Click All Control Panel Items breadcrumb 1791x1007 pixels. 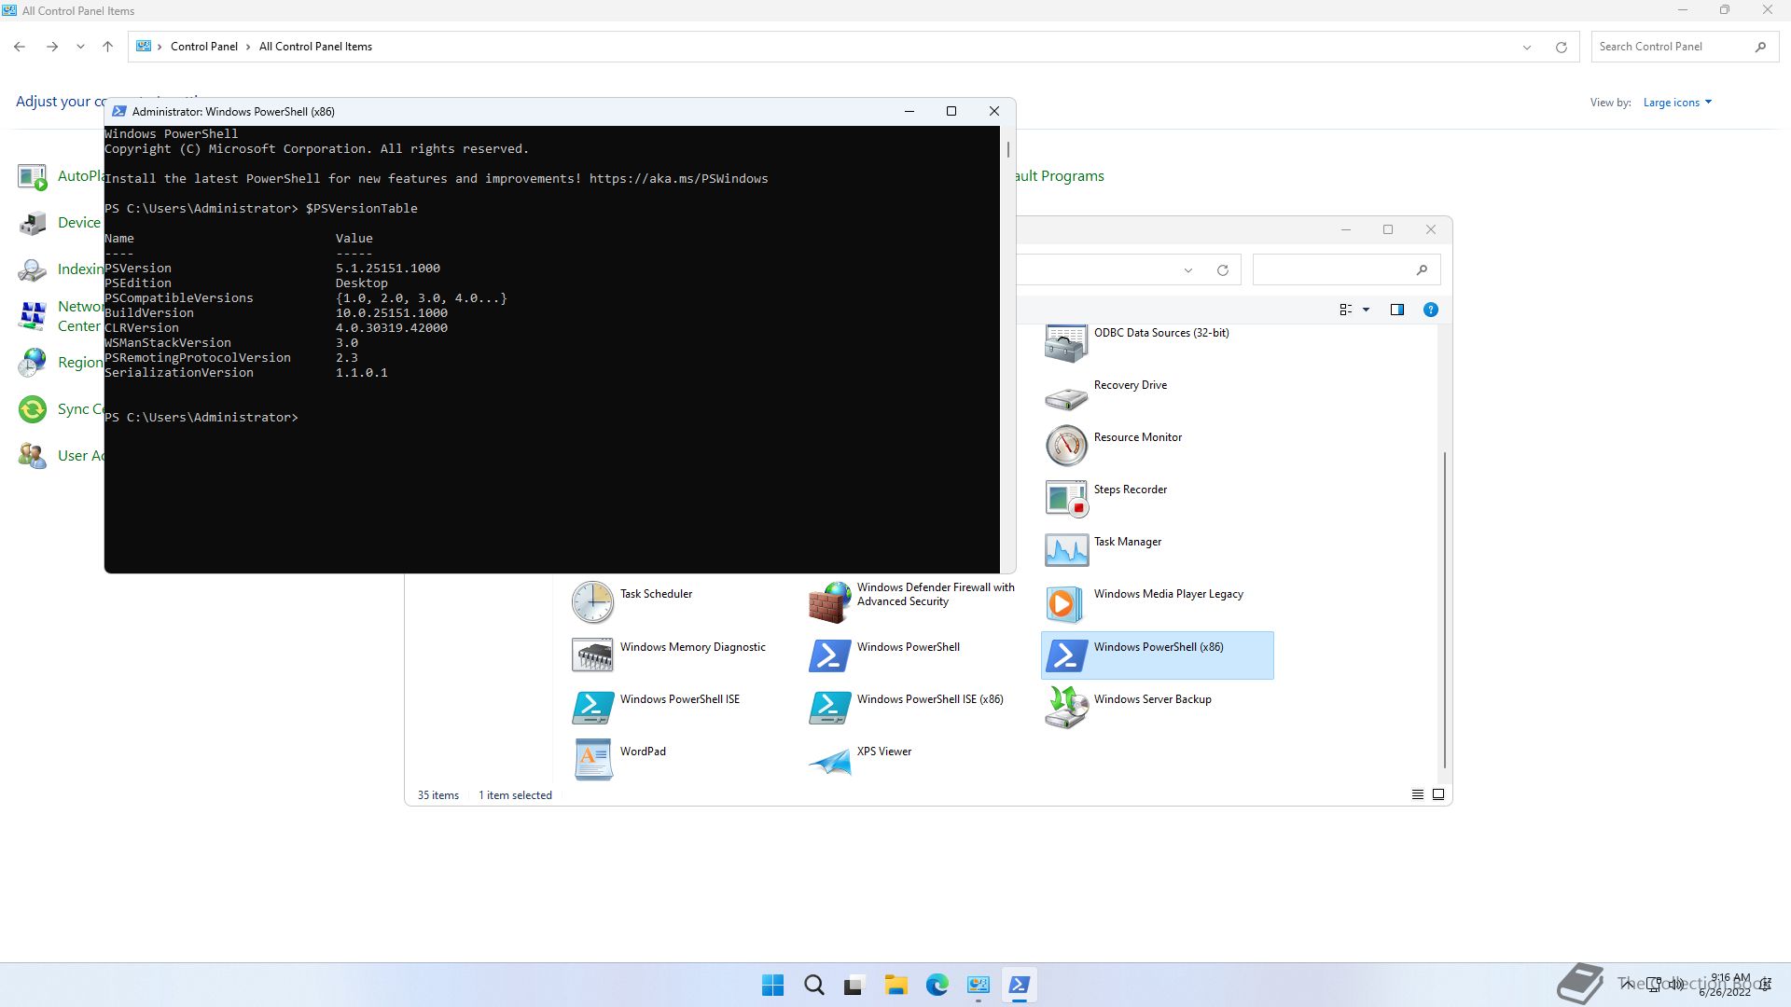(315, 47)
